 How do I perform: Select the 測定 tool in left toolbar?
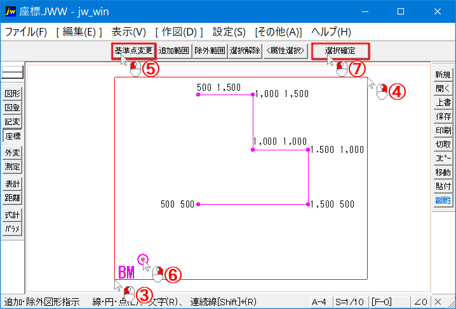(12, 167)
